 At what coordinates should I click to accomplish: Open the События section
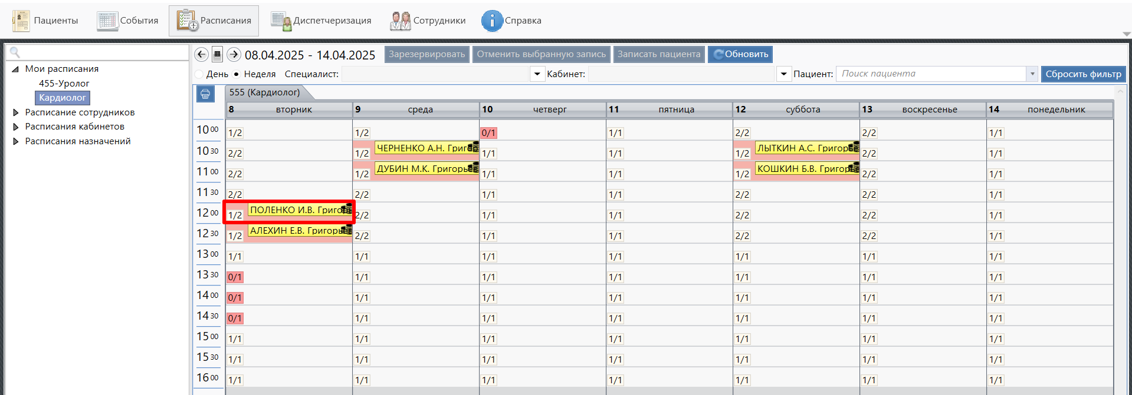pyautogui.click(x=127, y=21)
